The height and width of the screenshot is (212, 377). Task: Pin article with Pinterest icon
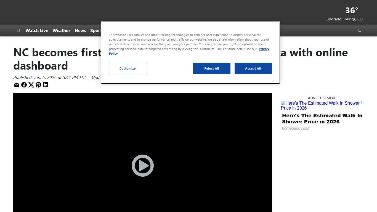point(38,85)
